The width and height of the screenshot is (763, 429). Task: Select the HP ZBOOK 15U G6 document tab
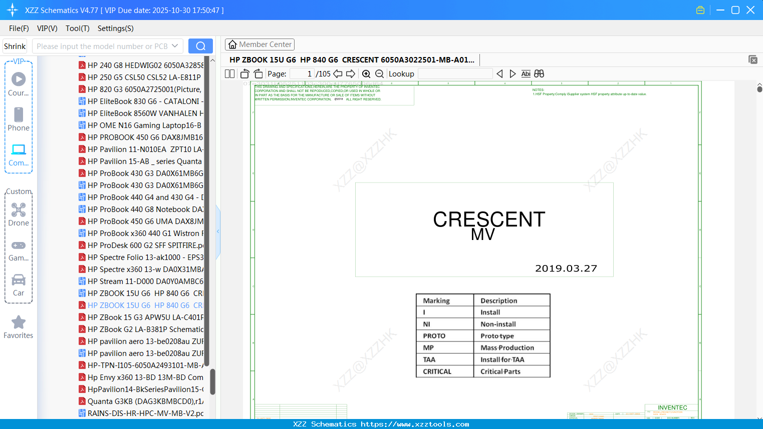tap(352, 59)
